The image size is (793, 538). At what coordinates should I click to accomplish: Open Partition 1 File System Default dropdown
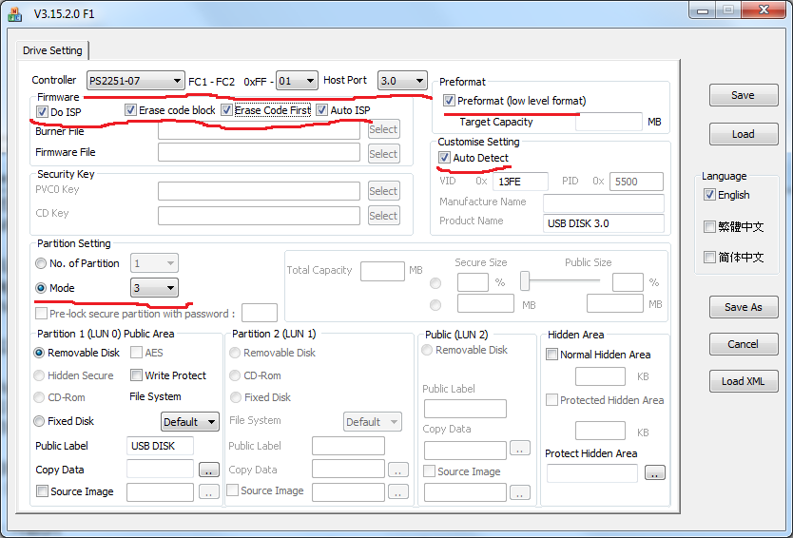190,422
